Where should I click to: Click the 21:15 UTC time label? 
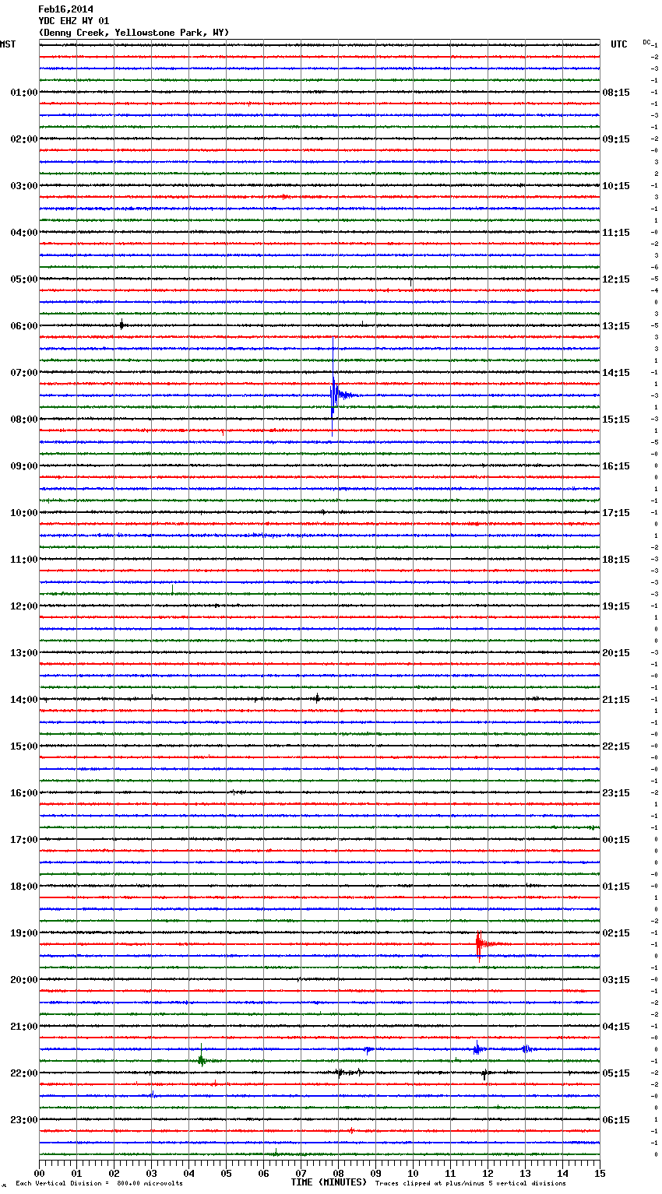pos(616,700)
